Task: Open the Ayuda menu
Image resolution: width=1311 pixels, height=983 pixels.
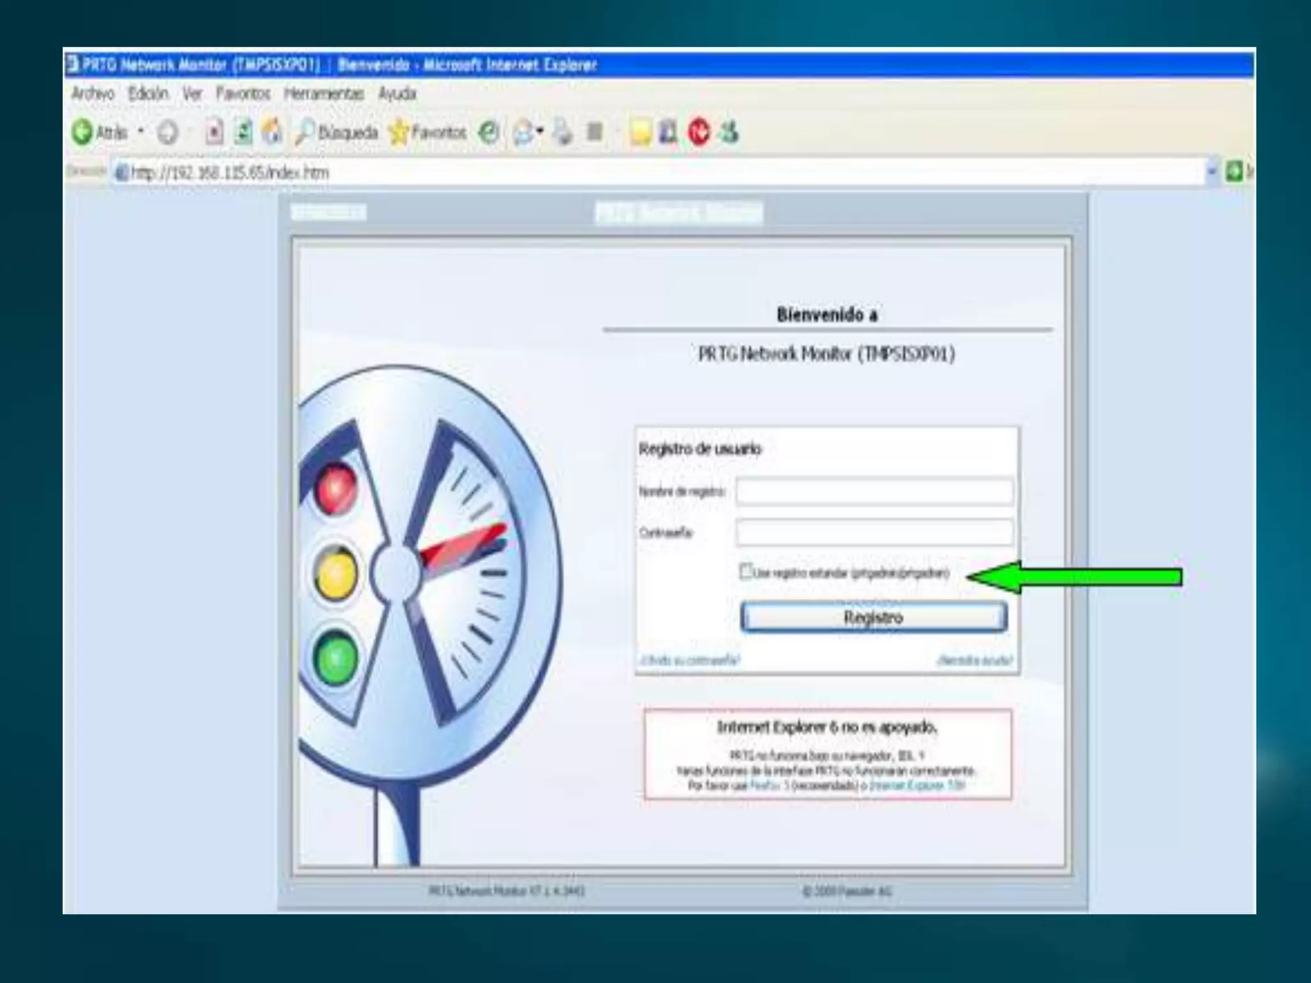Action: point(397,94)
